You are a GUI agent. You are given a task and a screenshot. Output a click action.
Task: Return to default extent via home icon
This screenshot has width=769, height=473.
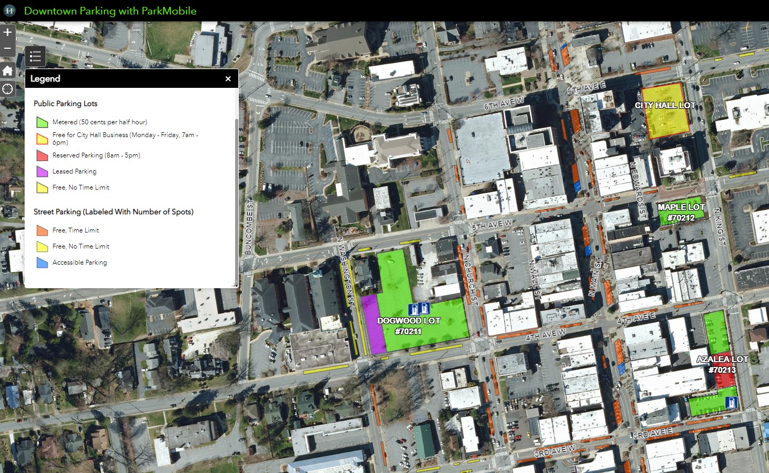[x=7, y=70]
